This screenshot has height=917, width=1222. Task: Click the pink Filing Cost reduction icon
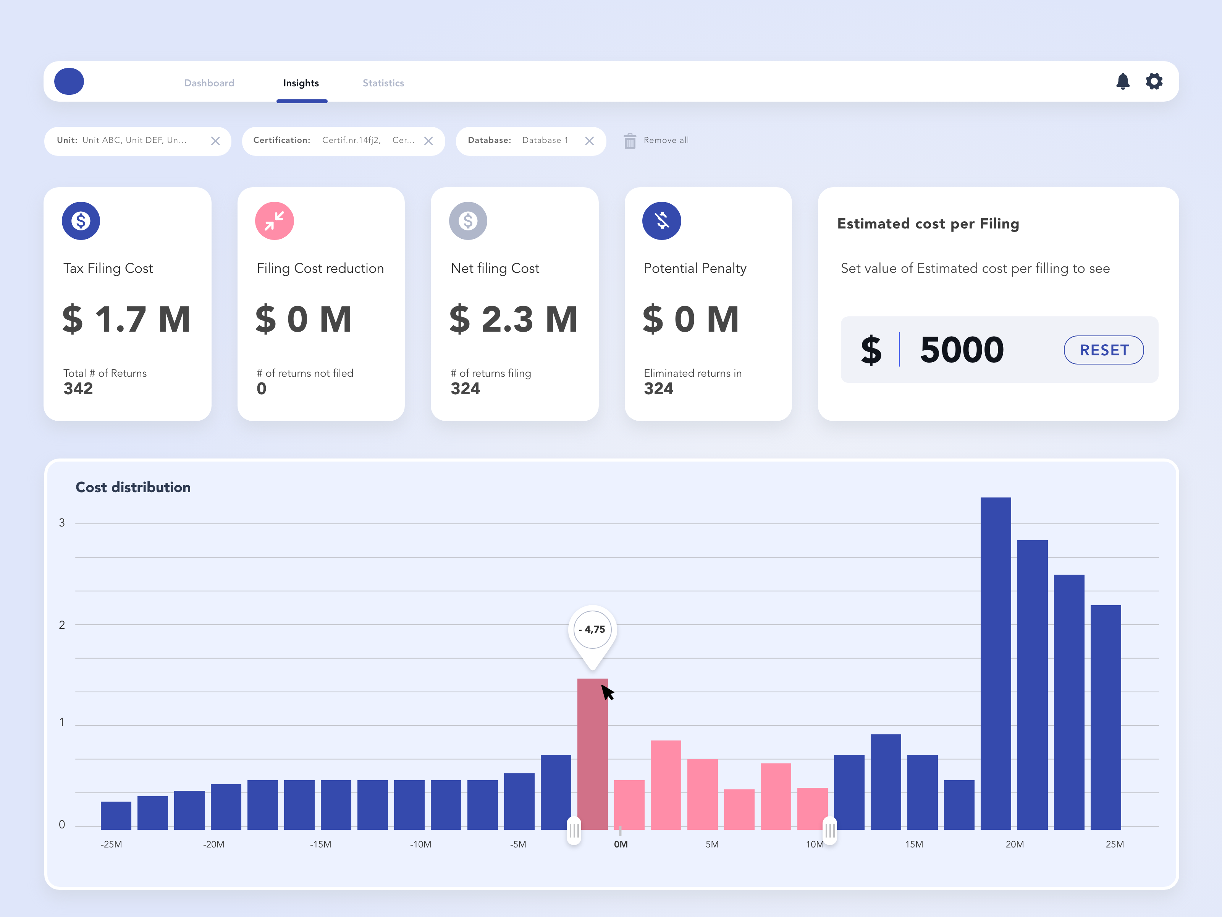(x=275, y=220)
